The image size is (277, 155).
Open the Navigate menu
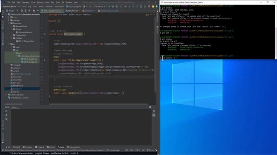26,3
